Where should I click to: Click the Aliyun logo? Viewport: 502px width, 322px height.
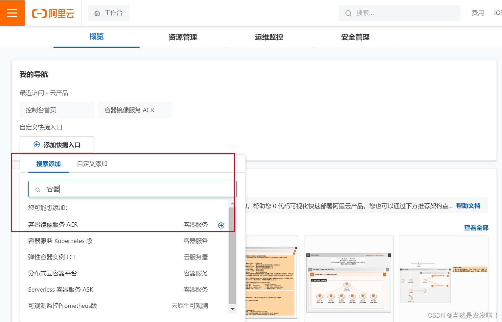53,14
